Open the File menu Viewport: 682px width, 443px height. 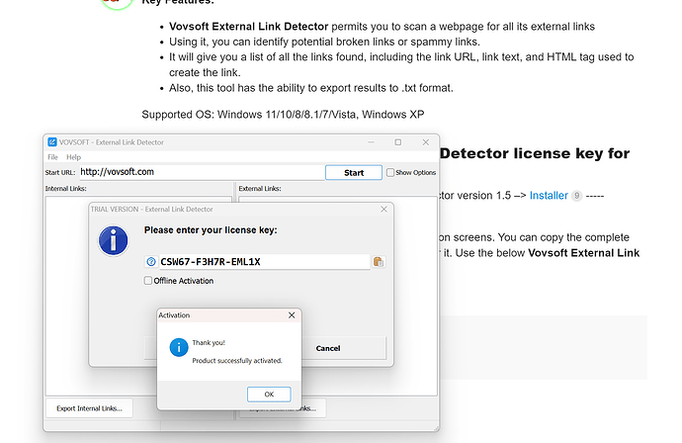tap(52, 157)
